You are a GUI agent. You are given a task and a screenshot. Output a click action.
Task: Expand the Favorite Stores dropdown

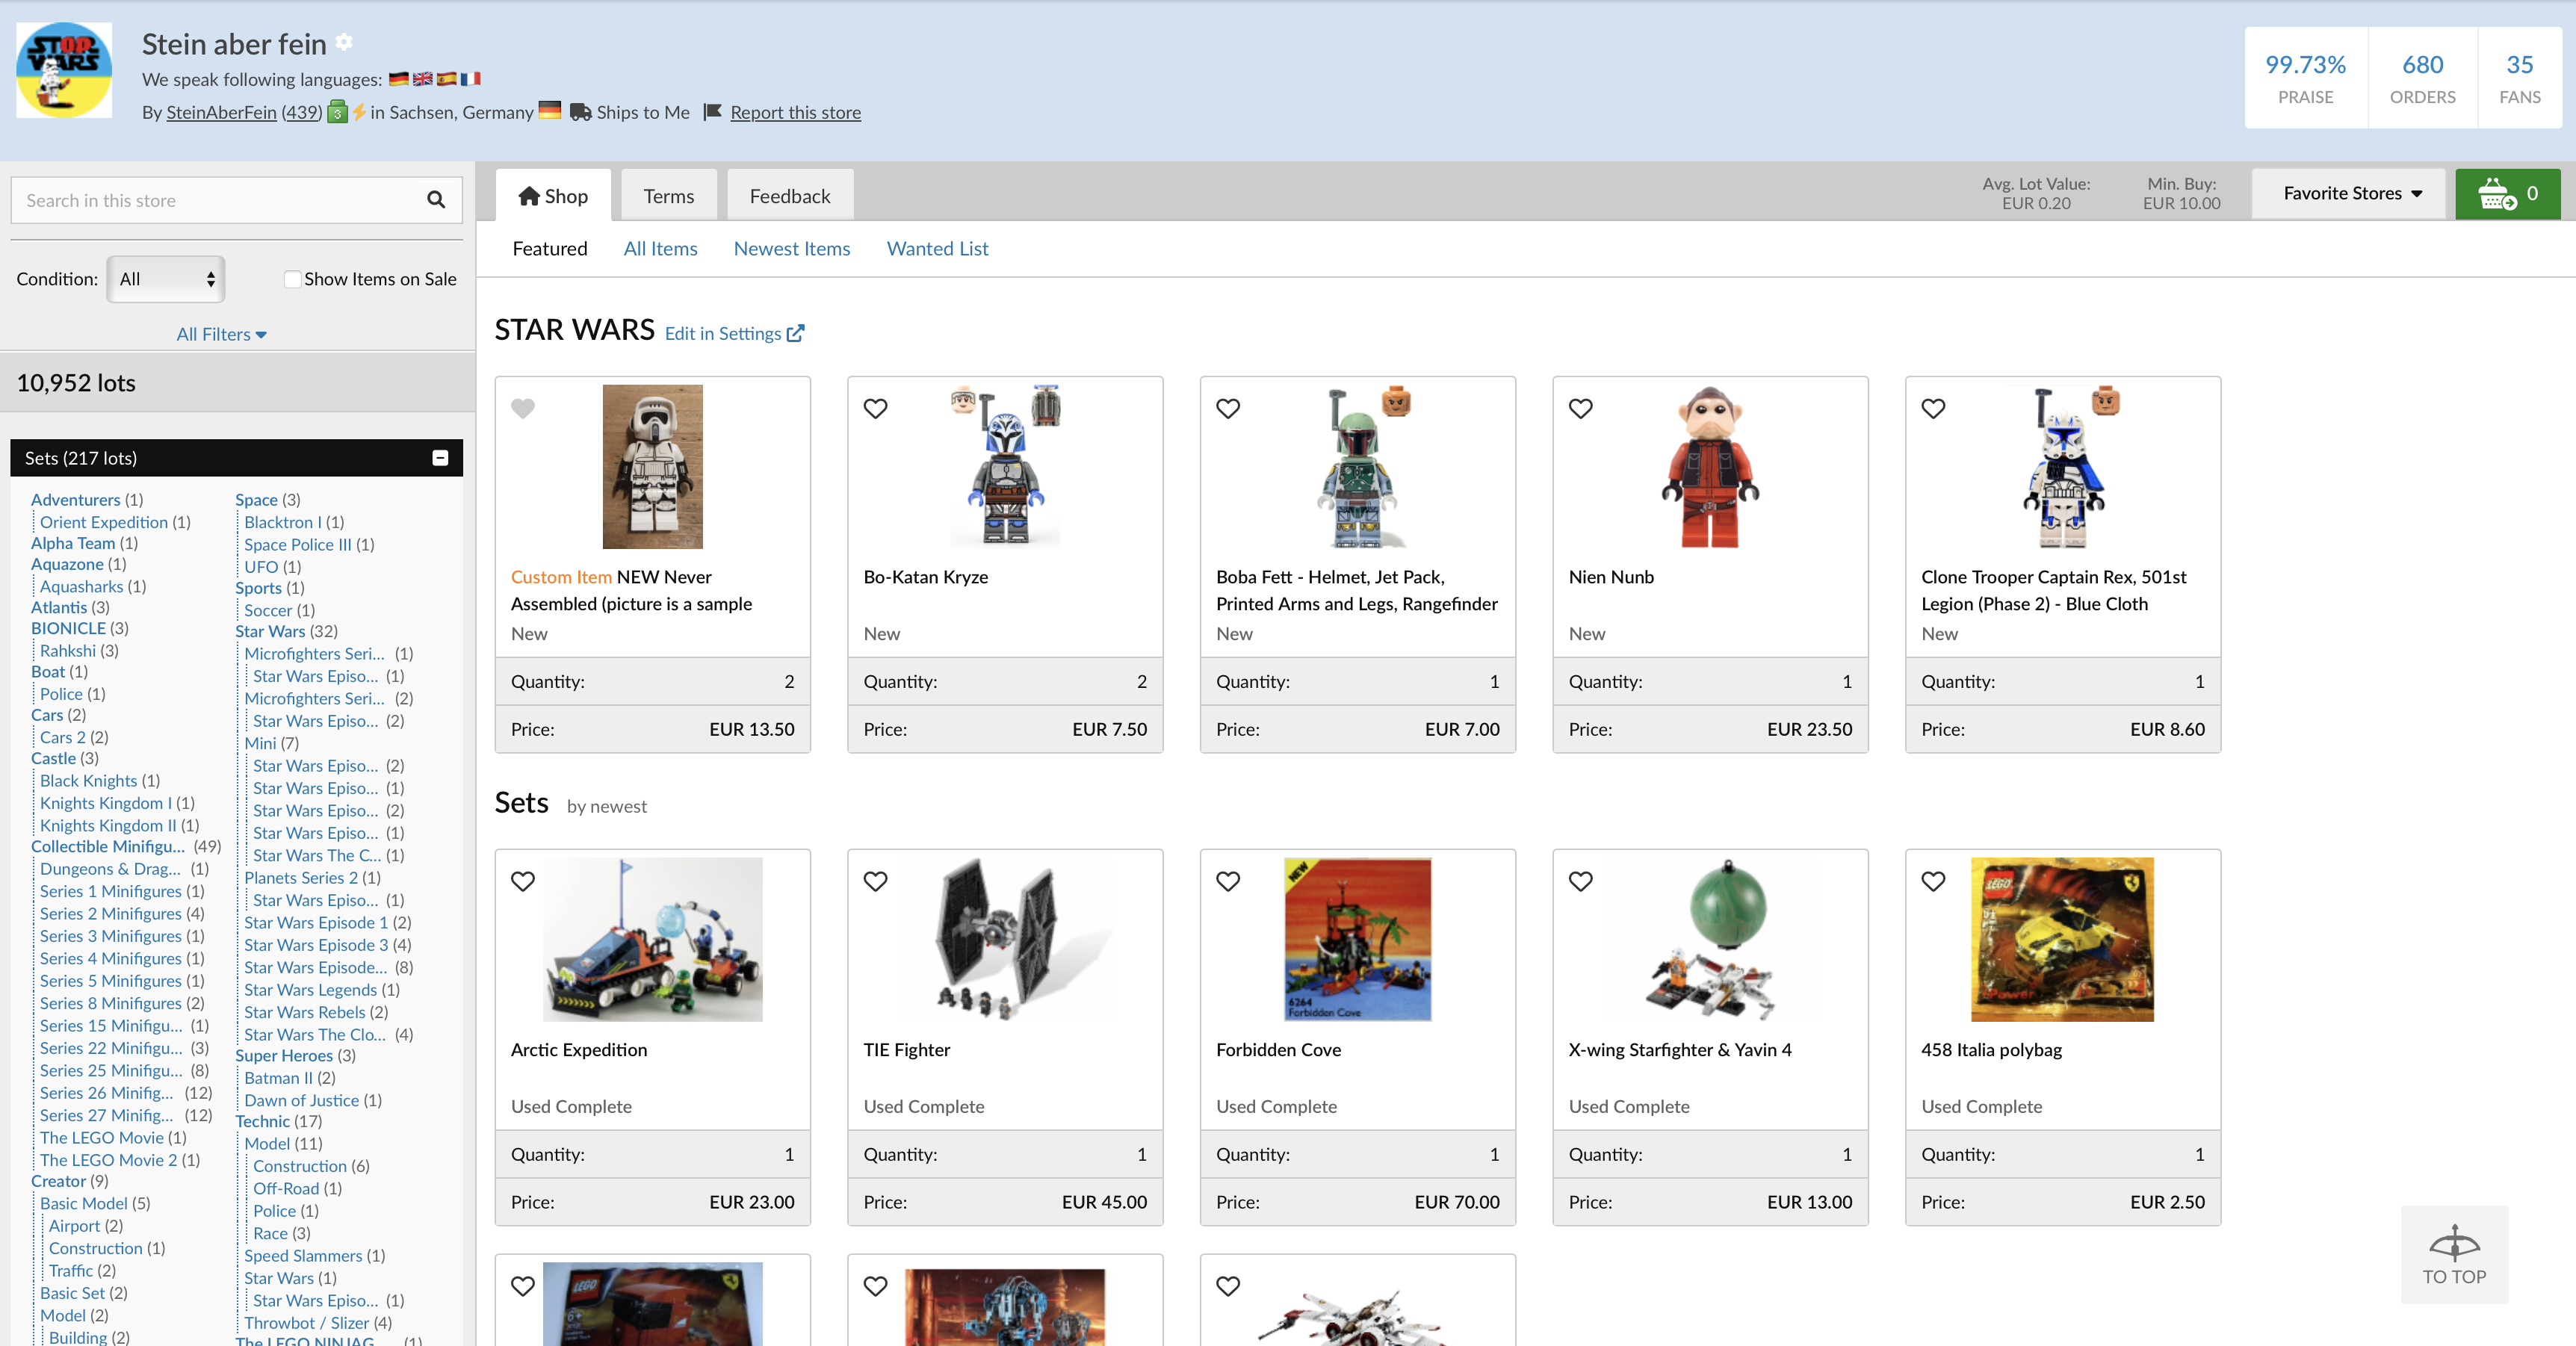click(2348, 193)
